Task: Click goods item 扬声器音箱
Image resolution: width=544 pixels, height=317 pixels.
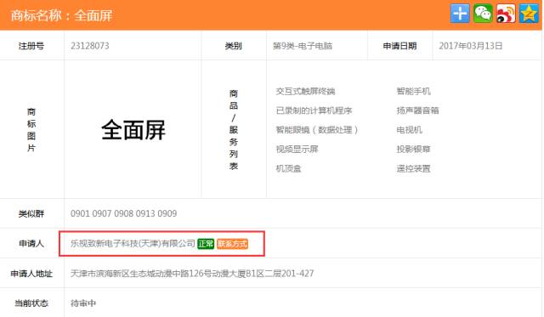Action: pyautogui.click(x=417, y=110)
